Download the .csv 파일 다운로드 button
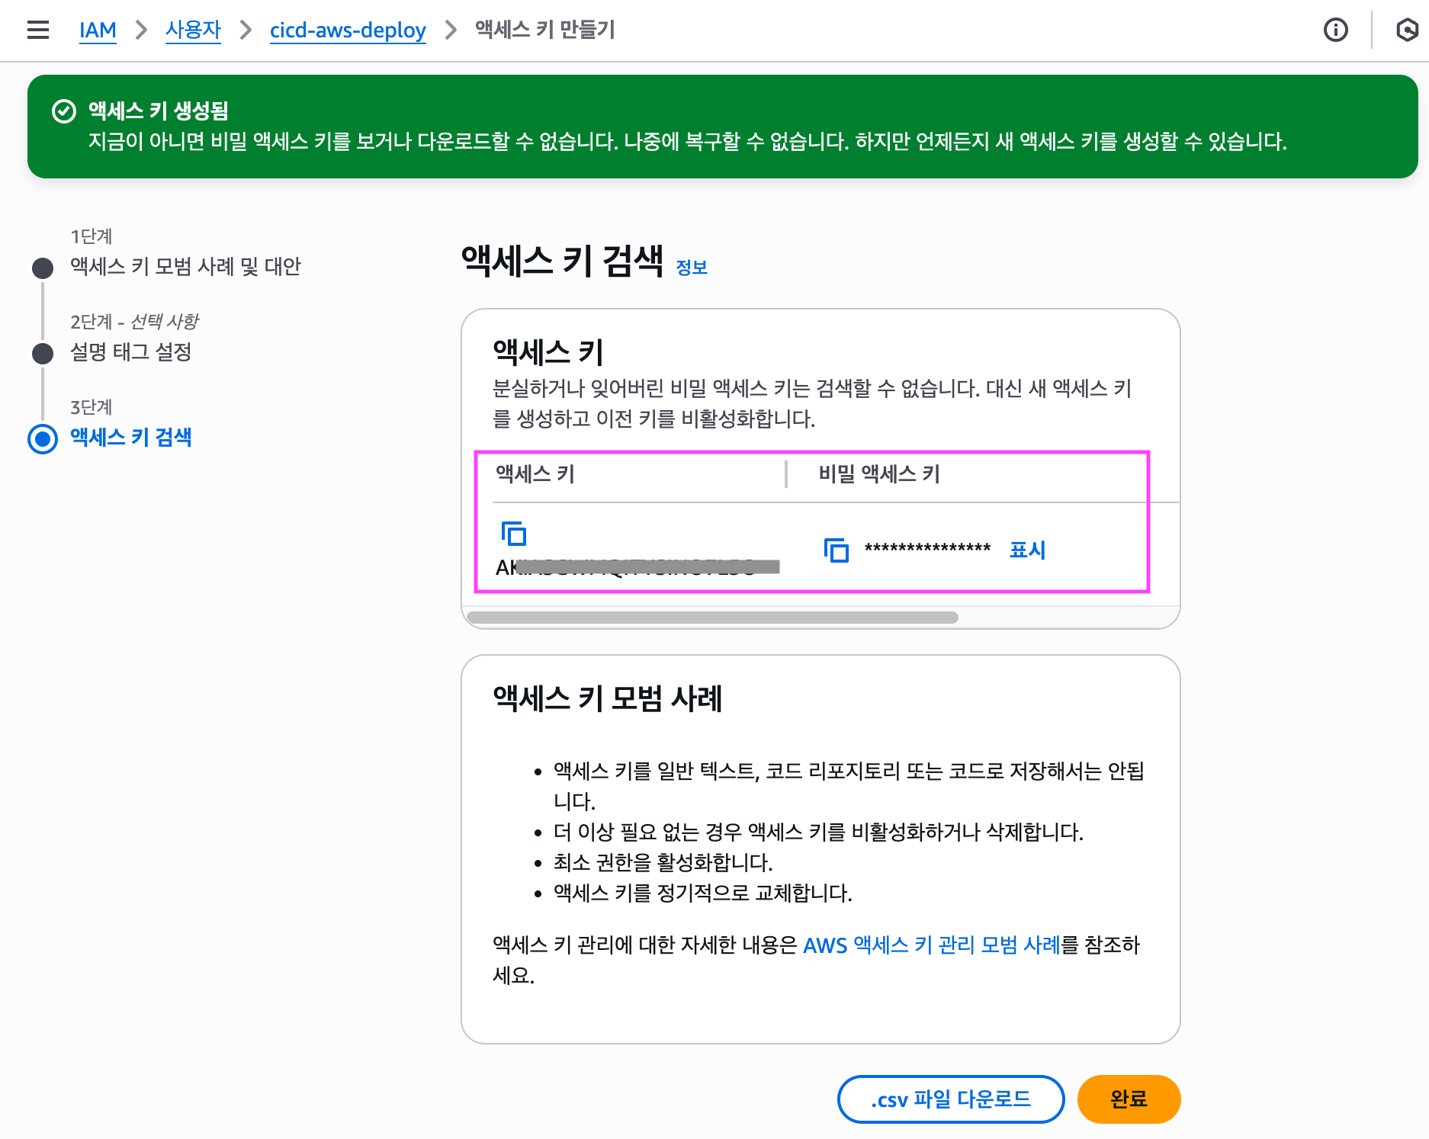The height and width of the screenshot is (1139, 1429). pyautogui.click(x=950, y=1099)
